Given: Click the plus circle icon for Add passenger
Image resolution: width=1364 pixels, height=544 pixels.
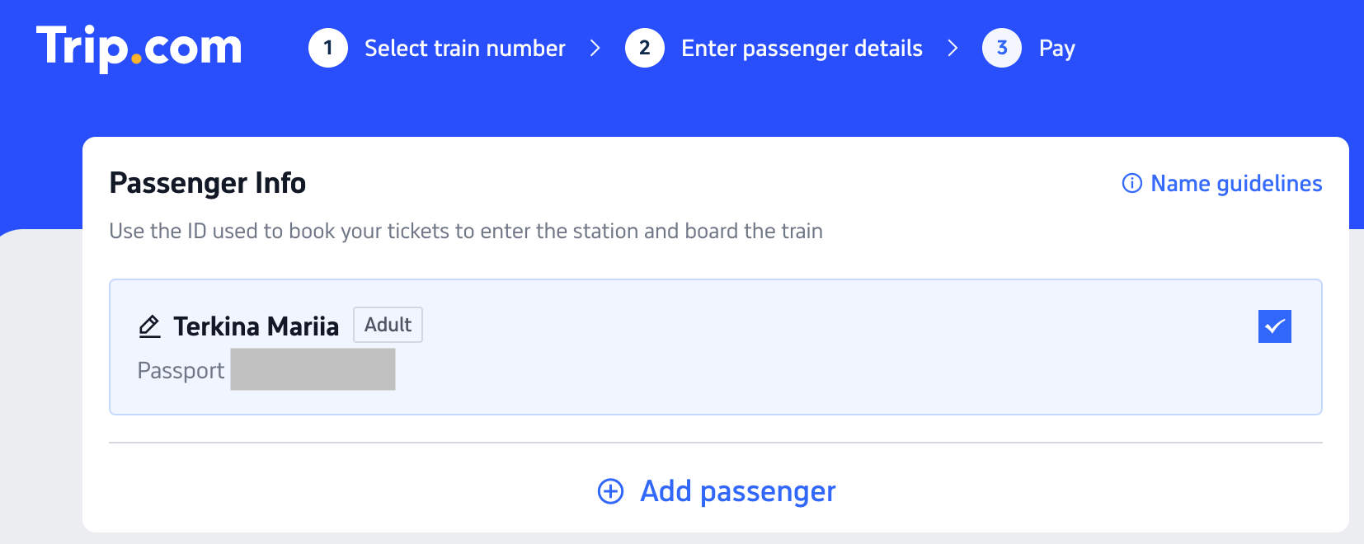Looking at the screenshot, I should (x=610, y=491).
